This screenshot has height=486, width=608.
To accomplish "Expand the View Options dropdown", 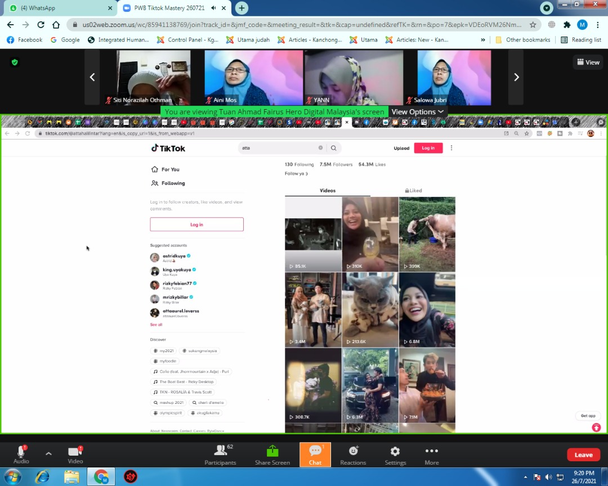I will 418,112.
